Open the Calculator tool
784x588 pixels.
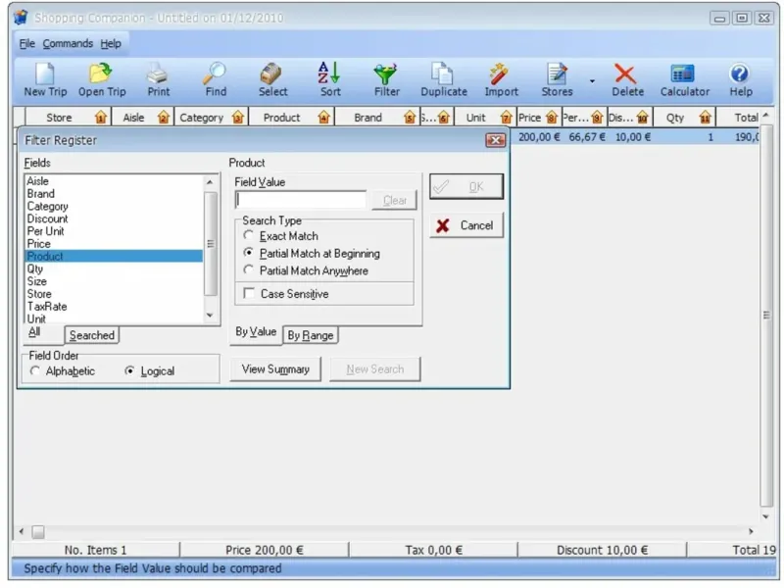pyautogui.click(x=684, y=79)
